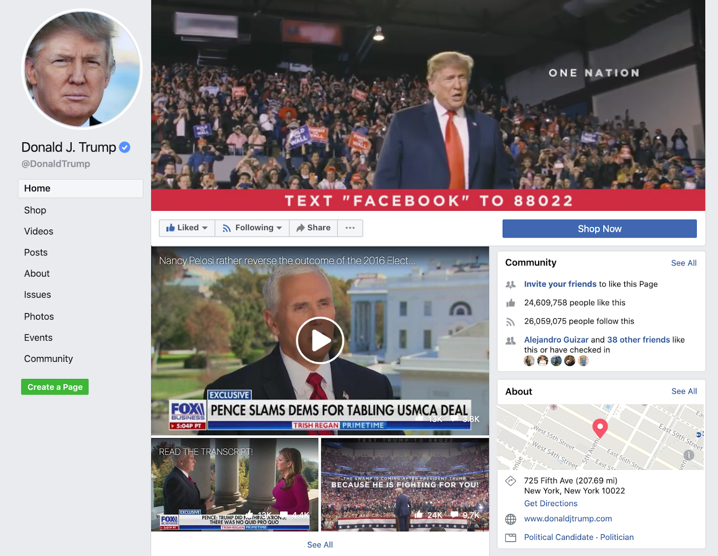Open the www.donaldjtrump.com link
Viewport: 718px width, 556px height.
click(x=568, y=519)
